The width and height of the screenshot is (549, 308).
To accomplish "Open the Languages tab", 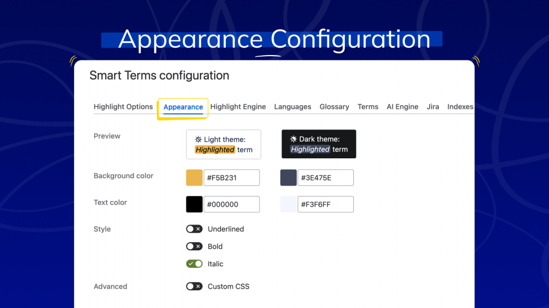I will [x=293, y=107].
